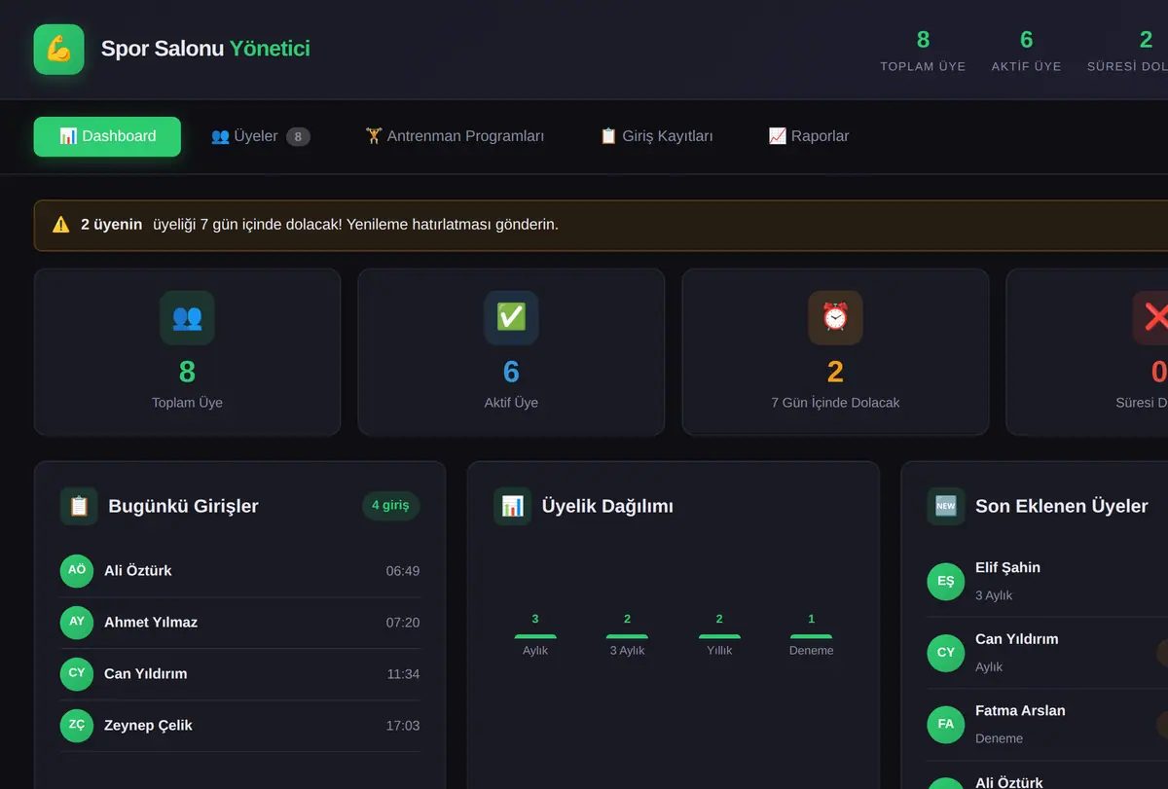Image resolution: width=1168 pixels, height=789 pixels.
Task: Click the 4 giriş badge
Action: [x=390, y=506]
